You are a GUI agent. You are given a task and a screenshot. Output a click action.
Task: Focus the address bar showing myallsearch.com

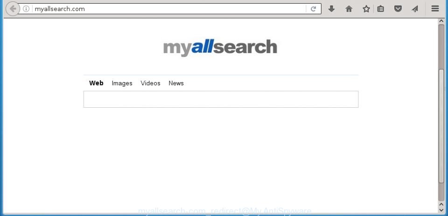[168, 9]
